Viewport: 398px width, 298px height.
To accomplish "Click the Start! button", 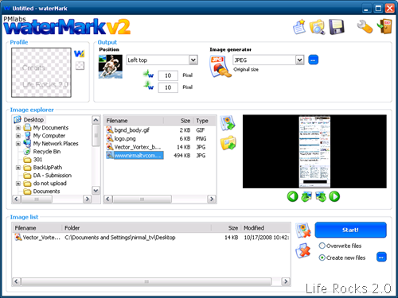I will [x=350, y=230].
